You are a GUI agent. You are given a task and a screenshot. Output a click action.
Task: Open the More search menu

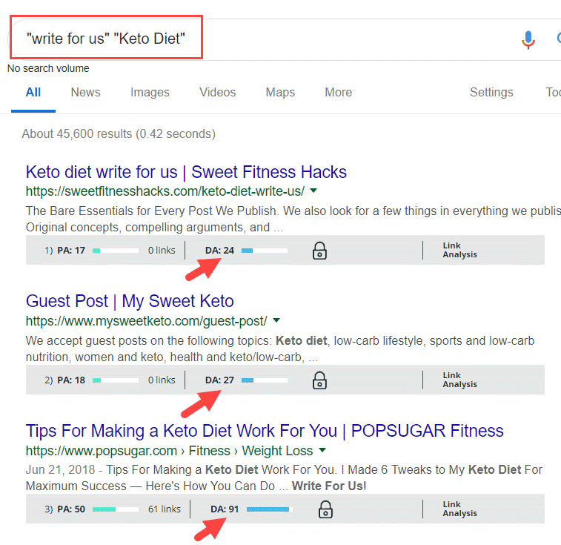coord(338,93)
